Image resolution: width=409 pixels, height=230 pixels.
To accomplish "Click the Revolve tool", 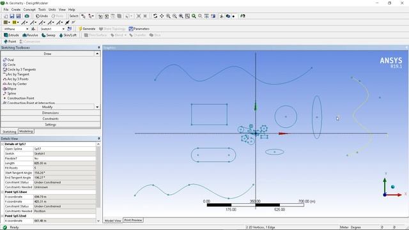I will point(30,35).
